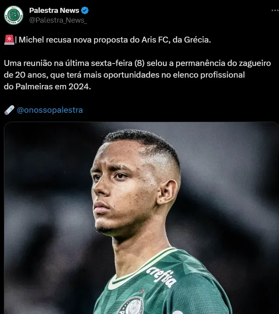The image size is (279, 314).
Task: Click the text reading sexta-feira (8)
Action: tap(118, 63)
